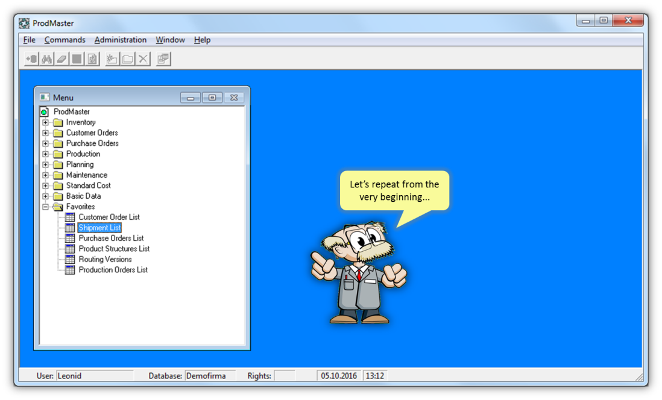Minimize the ProdMaster main window

click(x=585, y=20)
